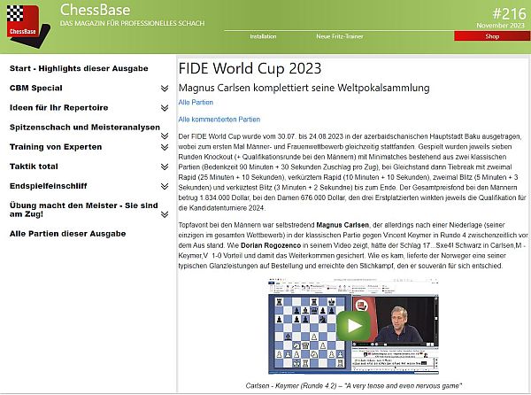Open Start - Highlights dieser Ausgabe
531x395 pixels.
[79, 68]
